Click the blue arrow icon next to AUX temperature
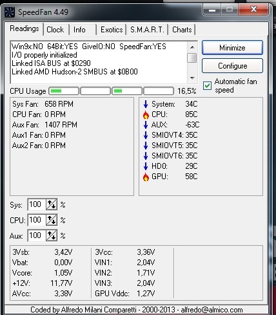Viewport: 276px width, 315px height. coord(146,125)
